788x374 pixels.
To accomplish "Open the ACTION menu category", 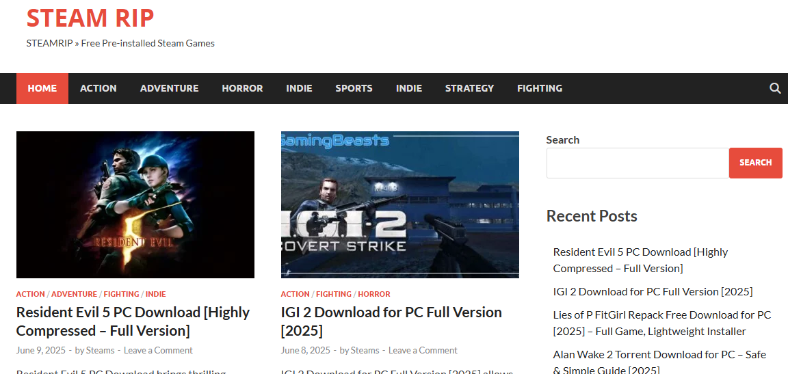I will pos(98,88).
